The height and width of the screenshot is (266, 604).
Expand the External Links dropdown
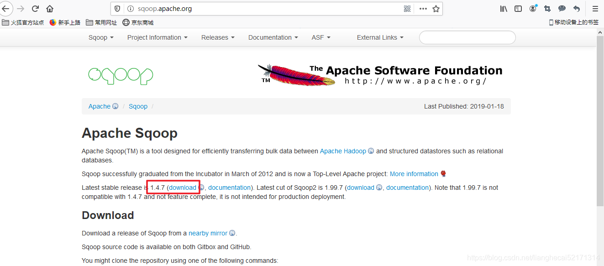tap(380, 37)
